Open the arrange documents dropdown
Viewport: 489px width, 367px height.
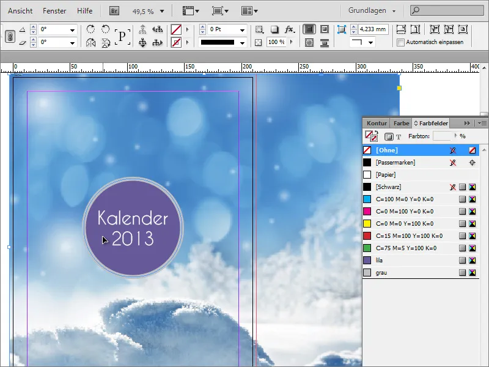[x=249, y=11]
